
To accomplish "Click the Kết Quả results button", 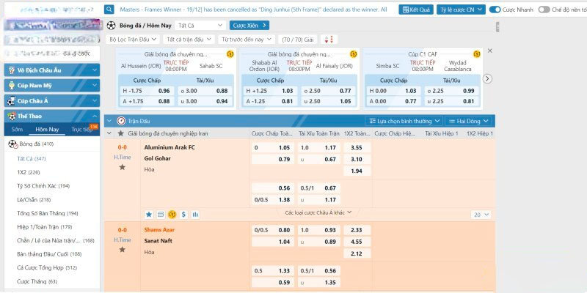I will click(x=415, y=10).
